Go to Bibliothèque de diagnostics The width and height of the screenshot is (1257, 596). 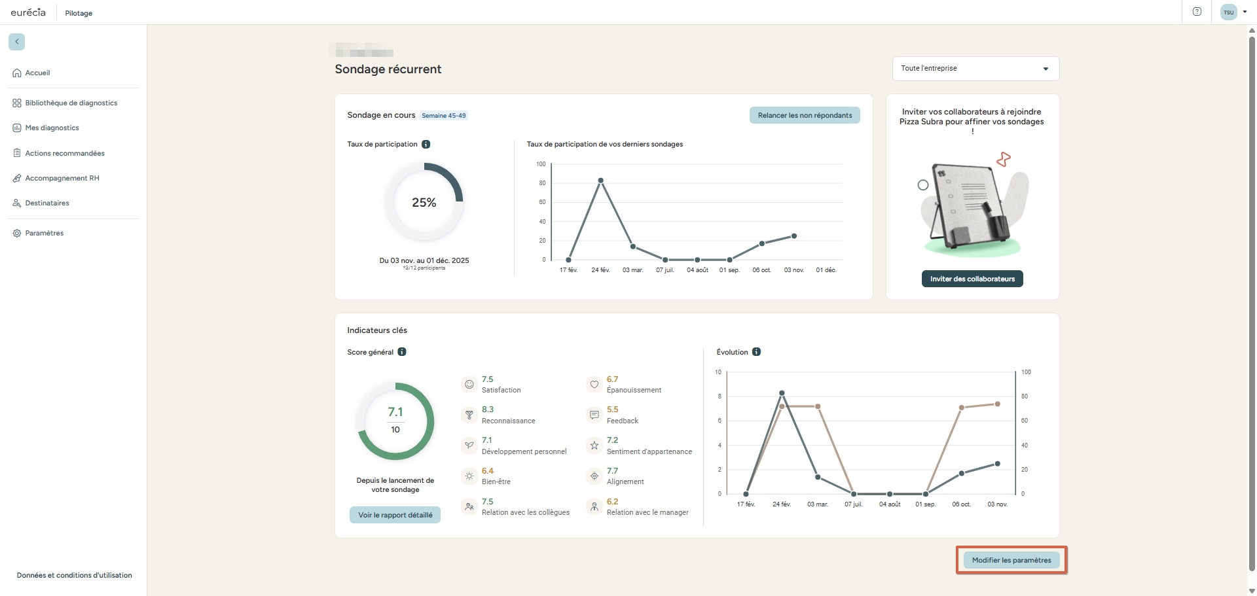71,103
